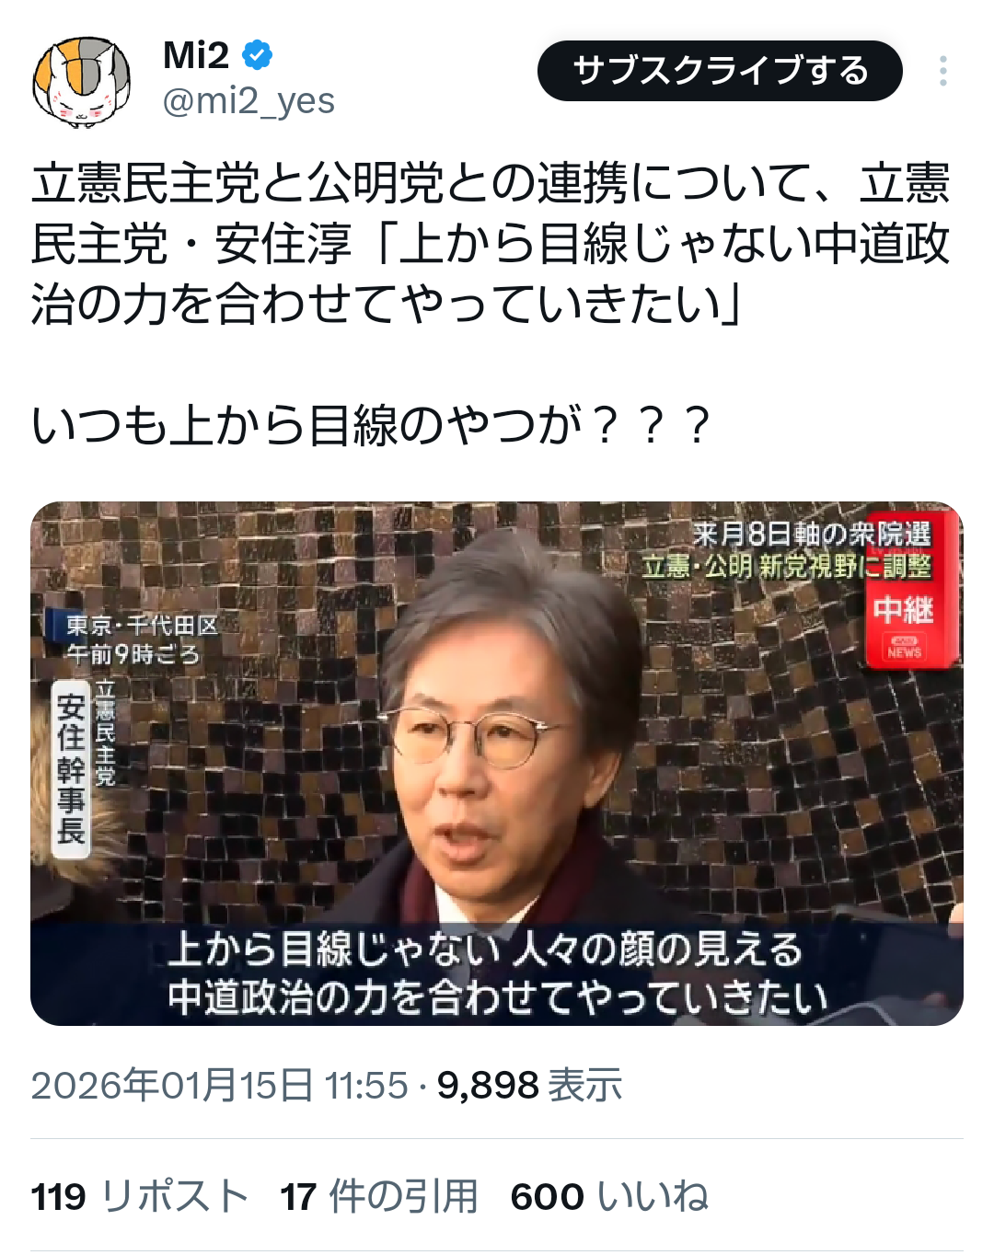The width and height of the screenshot is (994, 1255).
Task: Tap the 来月8日軸の衆院選 headline banner
Action: pyautogui.click(x=812, y=534)
